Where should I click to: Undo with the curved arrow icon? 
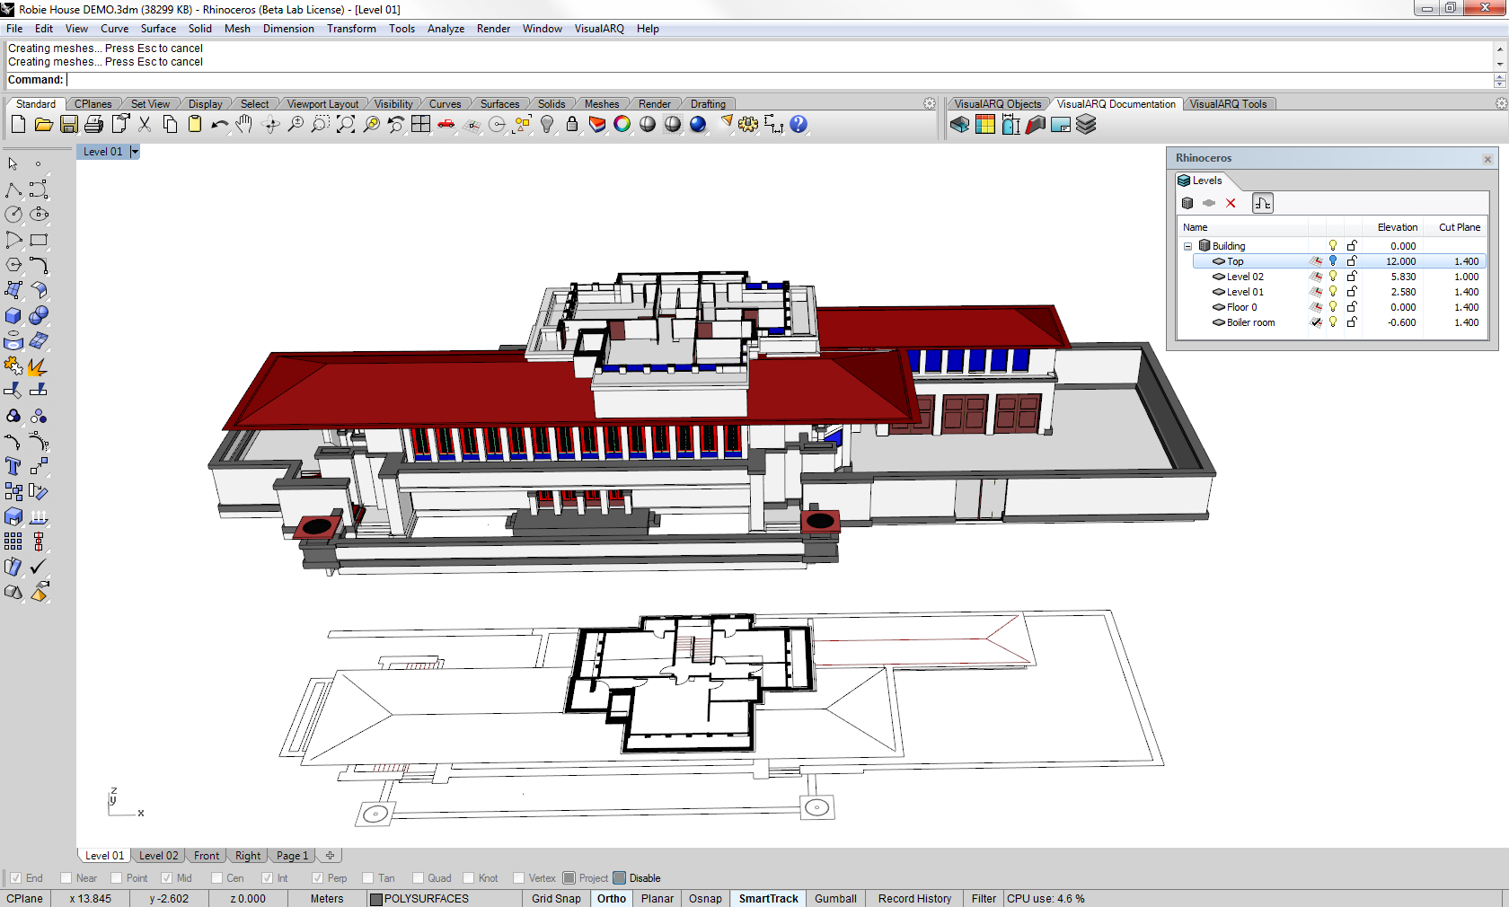pyautogui.click(x=220, y=125)
